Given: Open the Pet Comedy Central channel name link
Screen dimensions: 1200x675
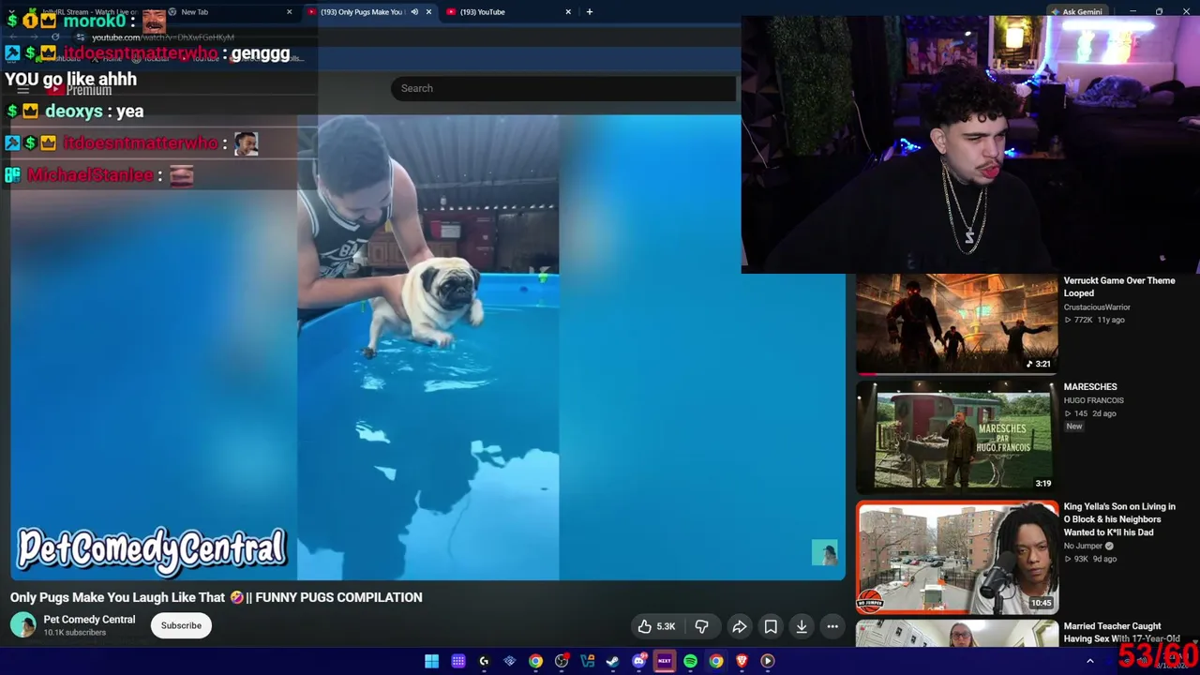Looking at the screenshot, I should click(x=89, y=620).
